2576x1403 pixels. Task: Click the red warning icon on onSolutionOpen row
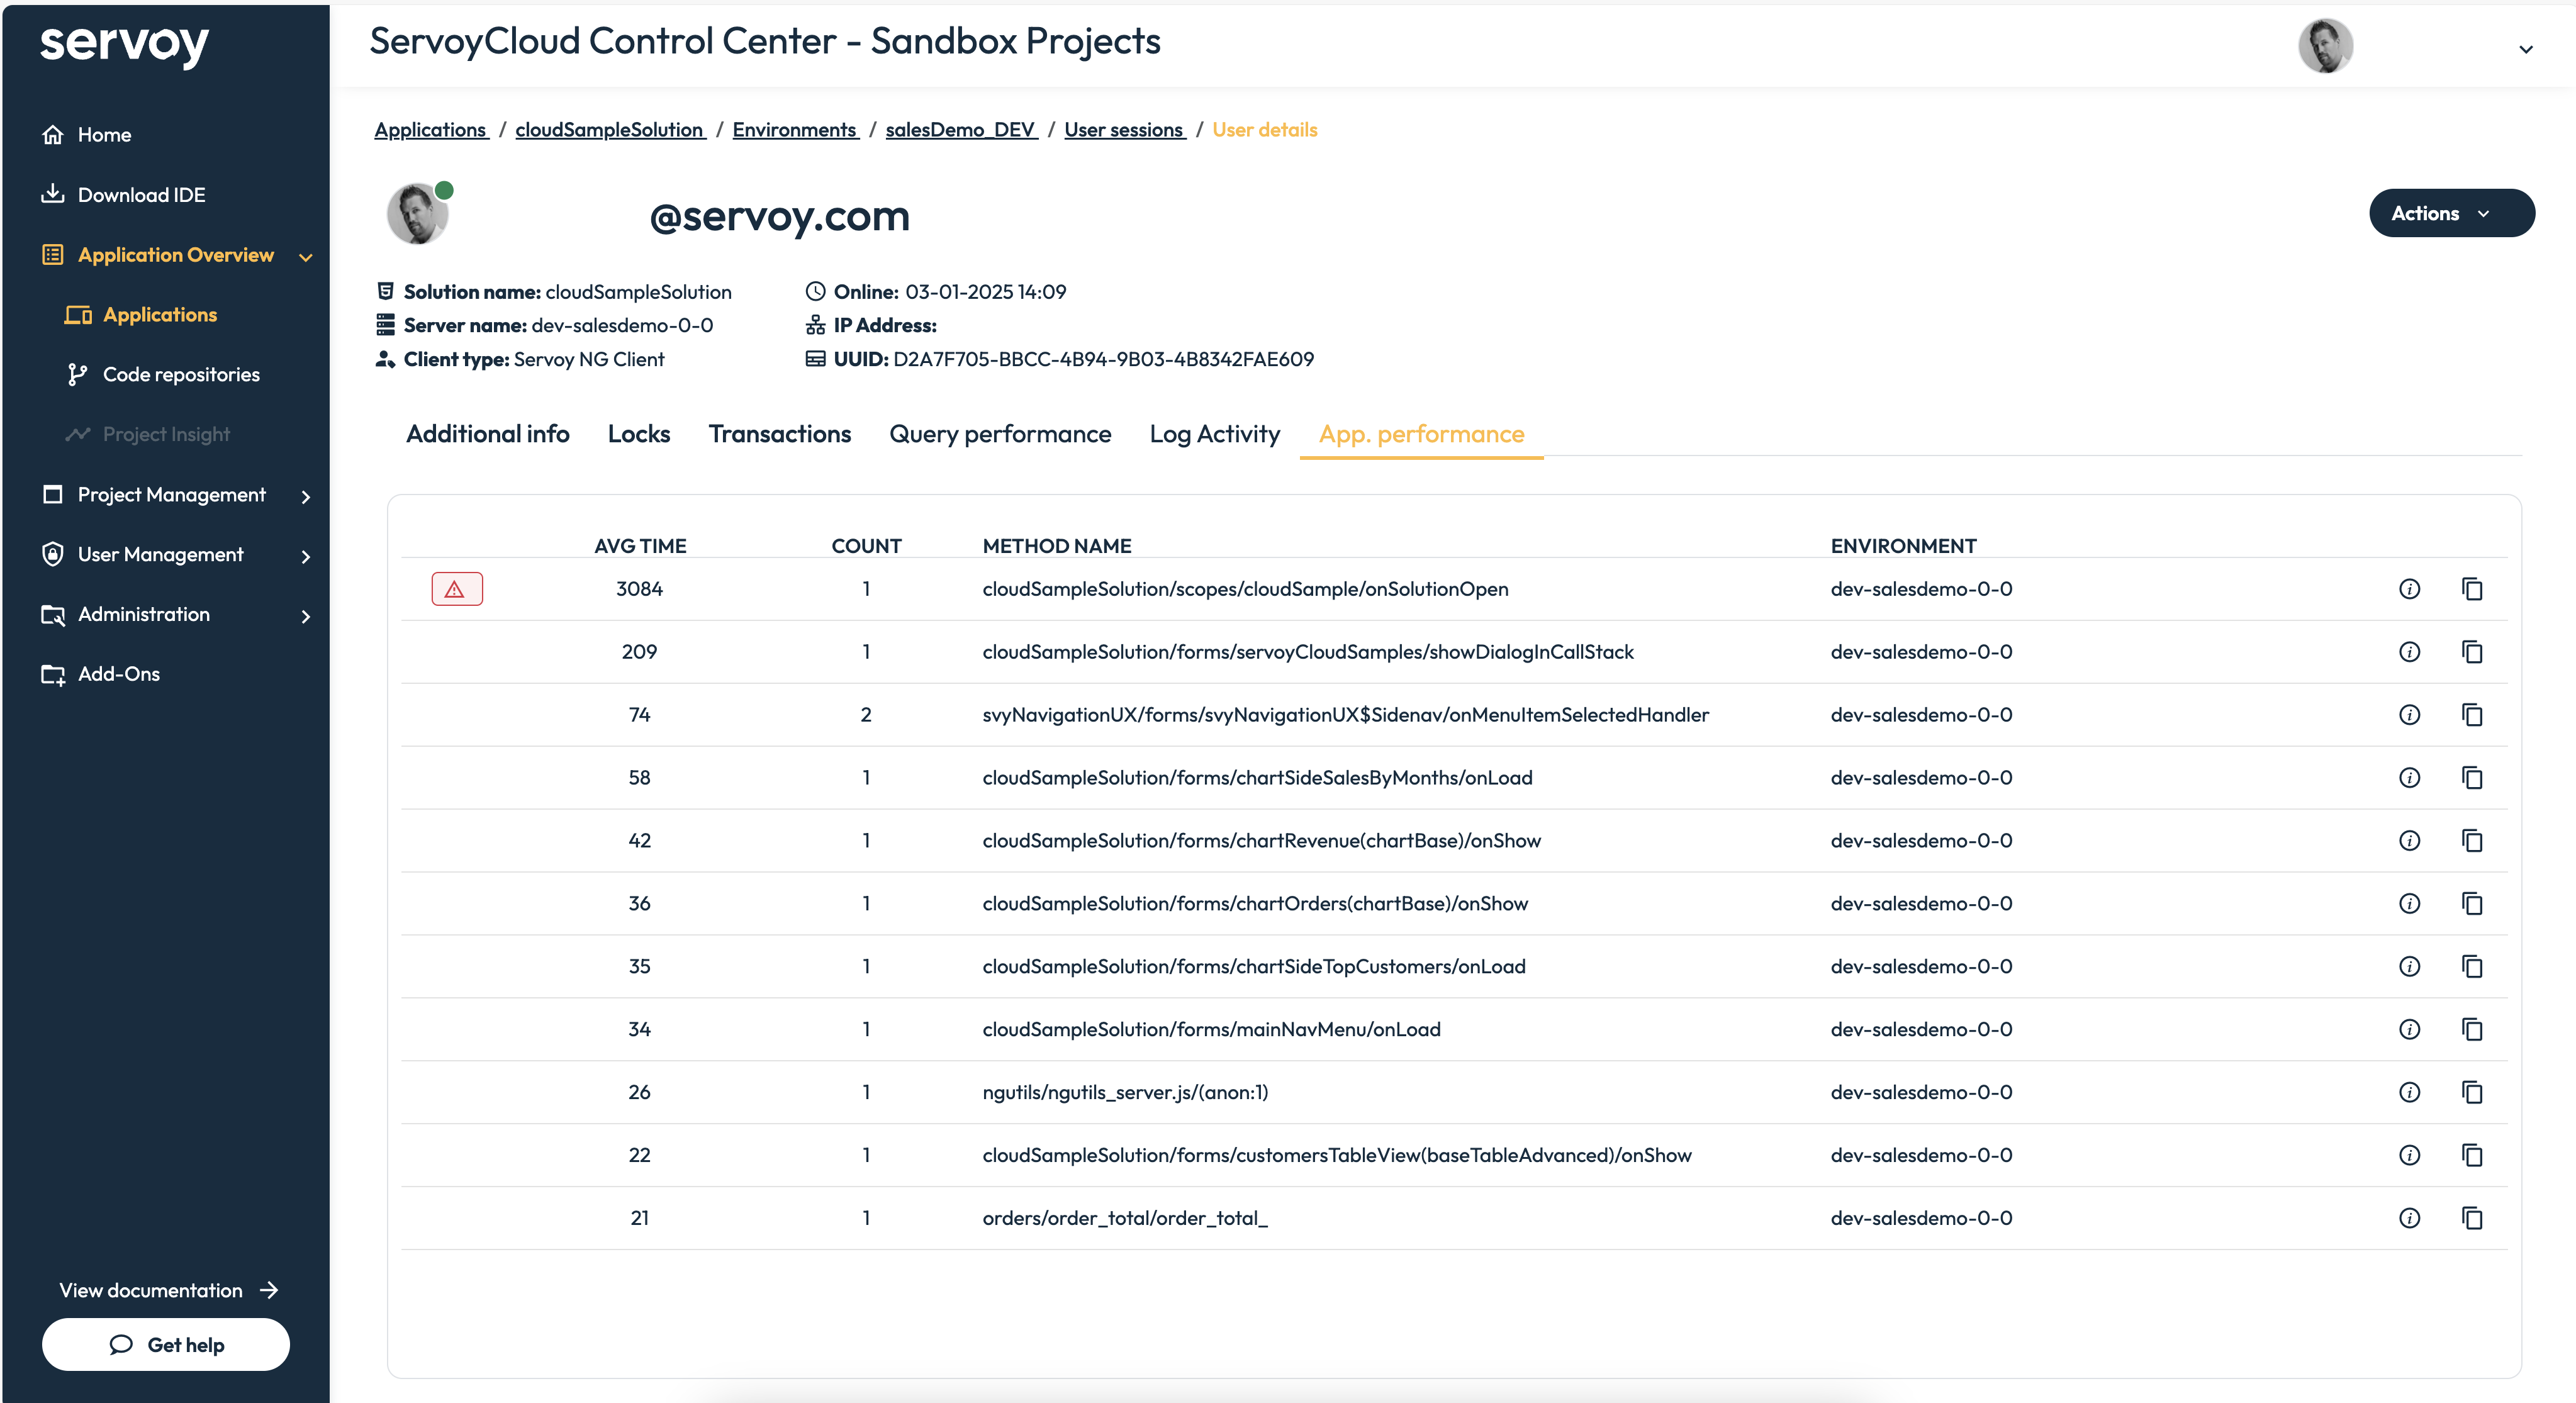[456, 589]
